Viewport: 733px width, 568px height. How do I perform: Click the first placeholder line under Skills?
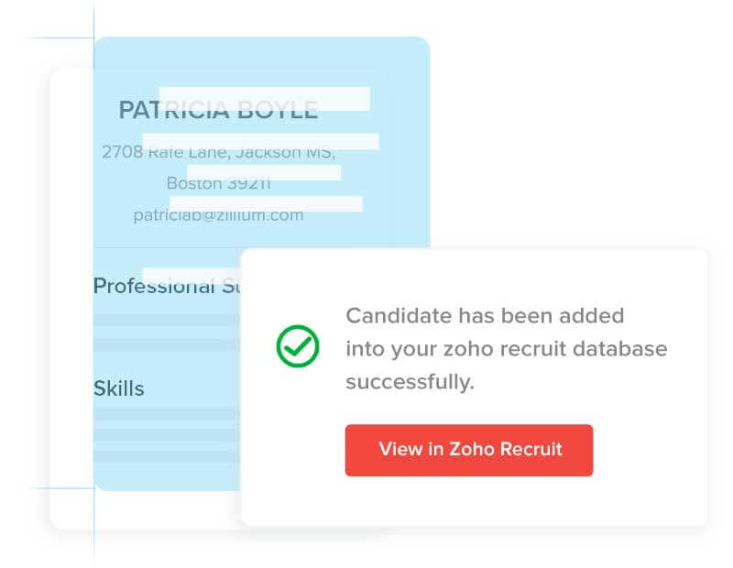(x=166, y=413)
